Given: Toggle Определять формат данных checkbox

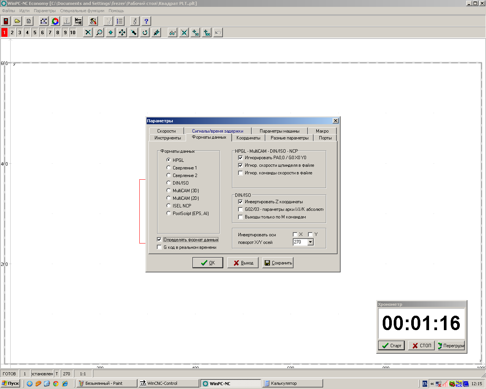Looking at the screenshot, I should 159,240.
